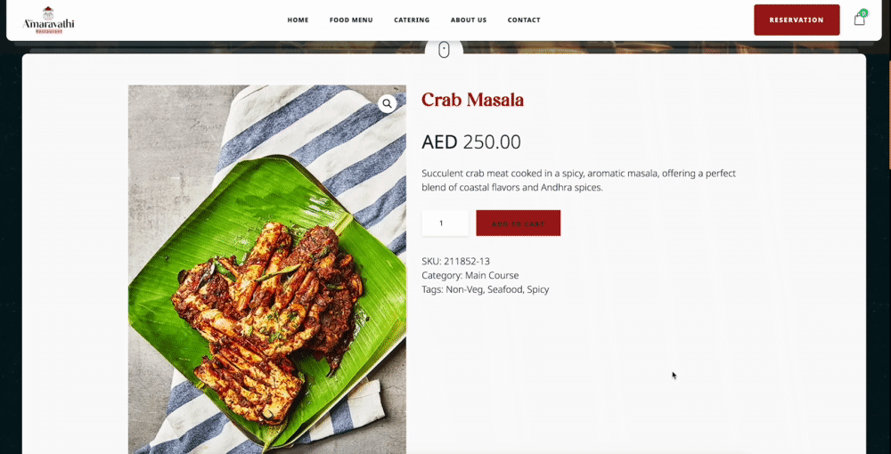Click the Crab Masala product title
The height and width of the screenshot is (454, 891).
(x=473, y=100)
